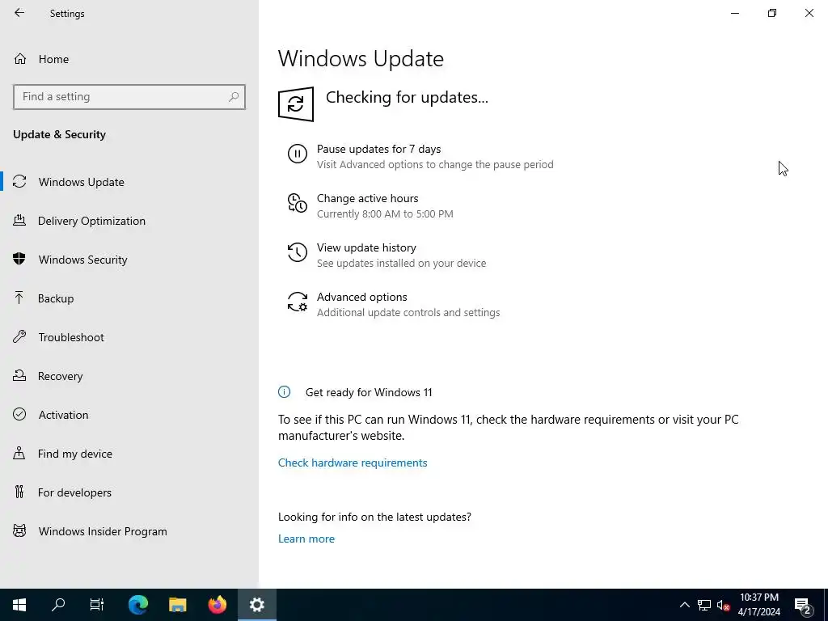Click the Find my device person icon
Screen dimensions: 828x621
tap(19, 453)
